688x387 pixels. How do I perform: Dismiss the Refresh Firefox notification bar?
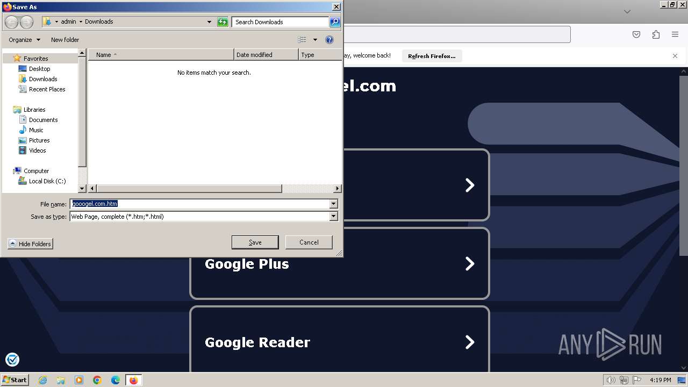click(x=675, y=56)
